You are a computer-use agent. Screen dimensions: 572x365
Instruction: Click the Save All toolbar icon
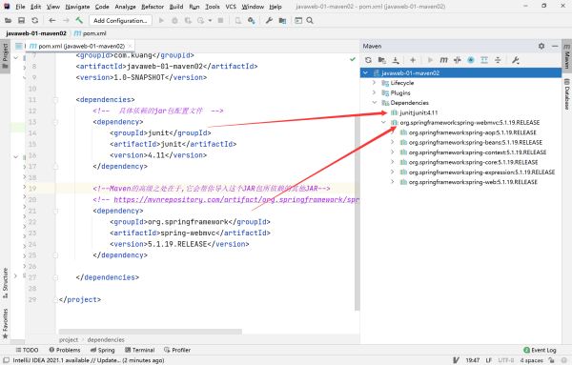(x=22, y=20)
